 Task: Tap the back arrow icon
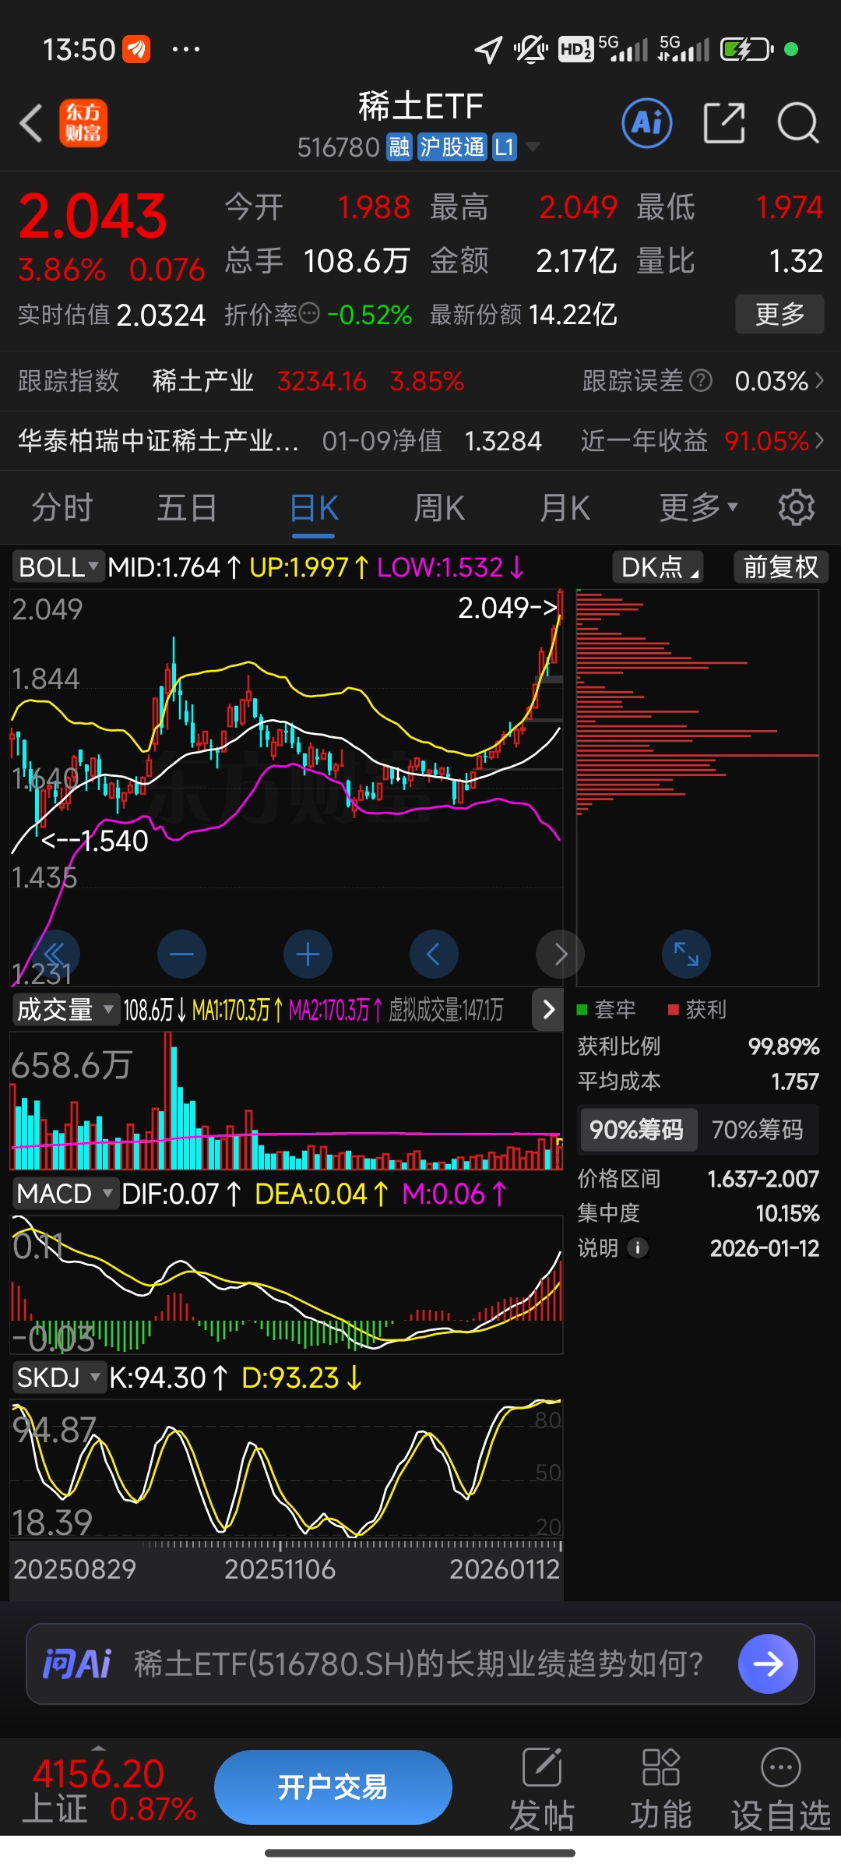tap(31, 124)
